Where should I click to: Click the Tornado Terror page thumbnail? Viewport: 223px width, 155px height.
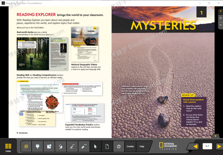[x=85, y=44]
